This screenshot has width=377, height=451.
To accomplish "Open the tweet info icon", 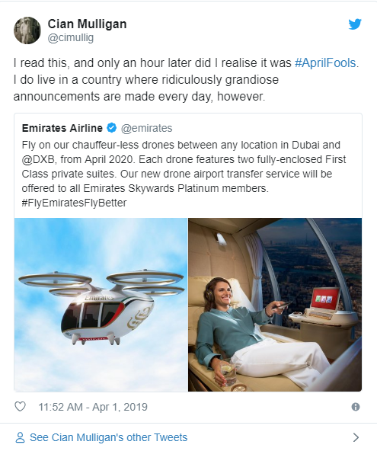I will click(x=356, y=407).
